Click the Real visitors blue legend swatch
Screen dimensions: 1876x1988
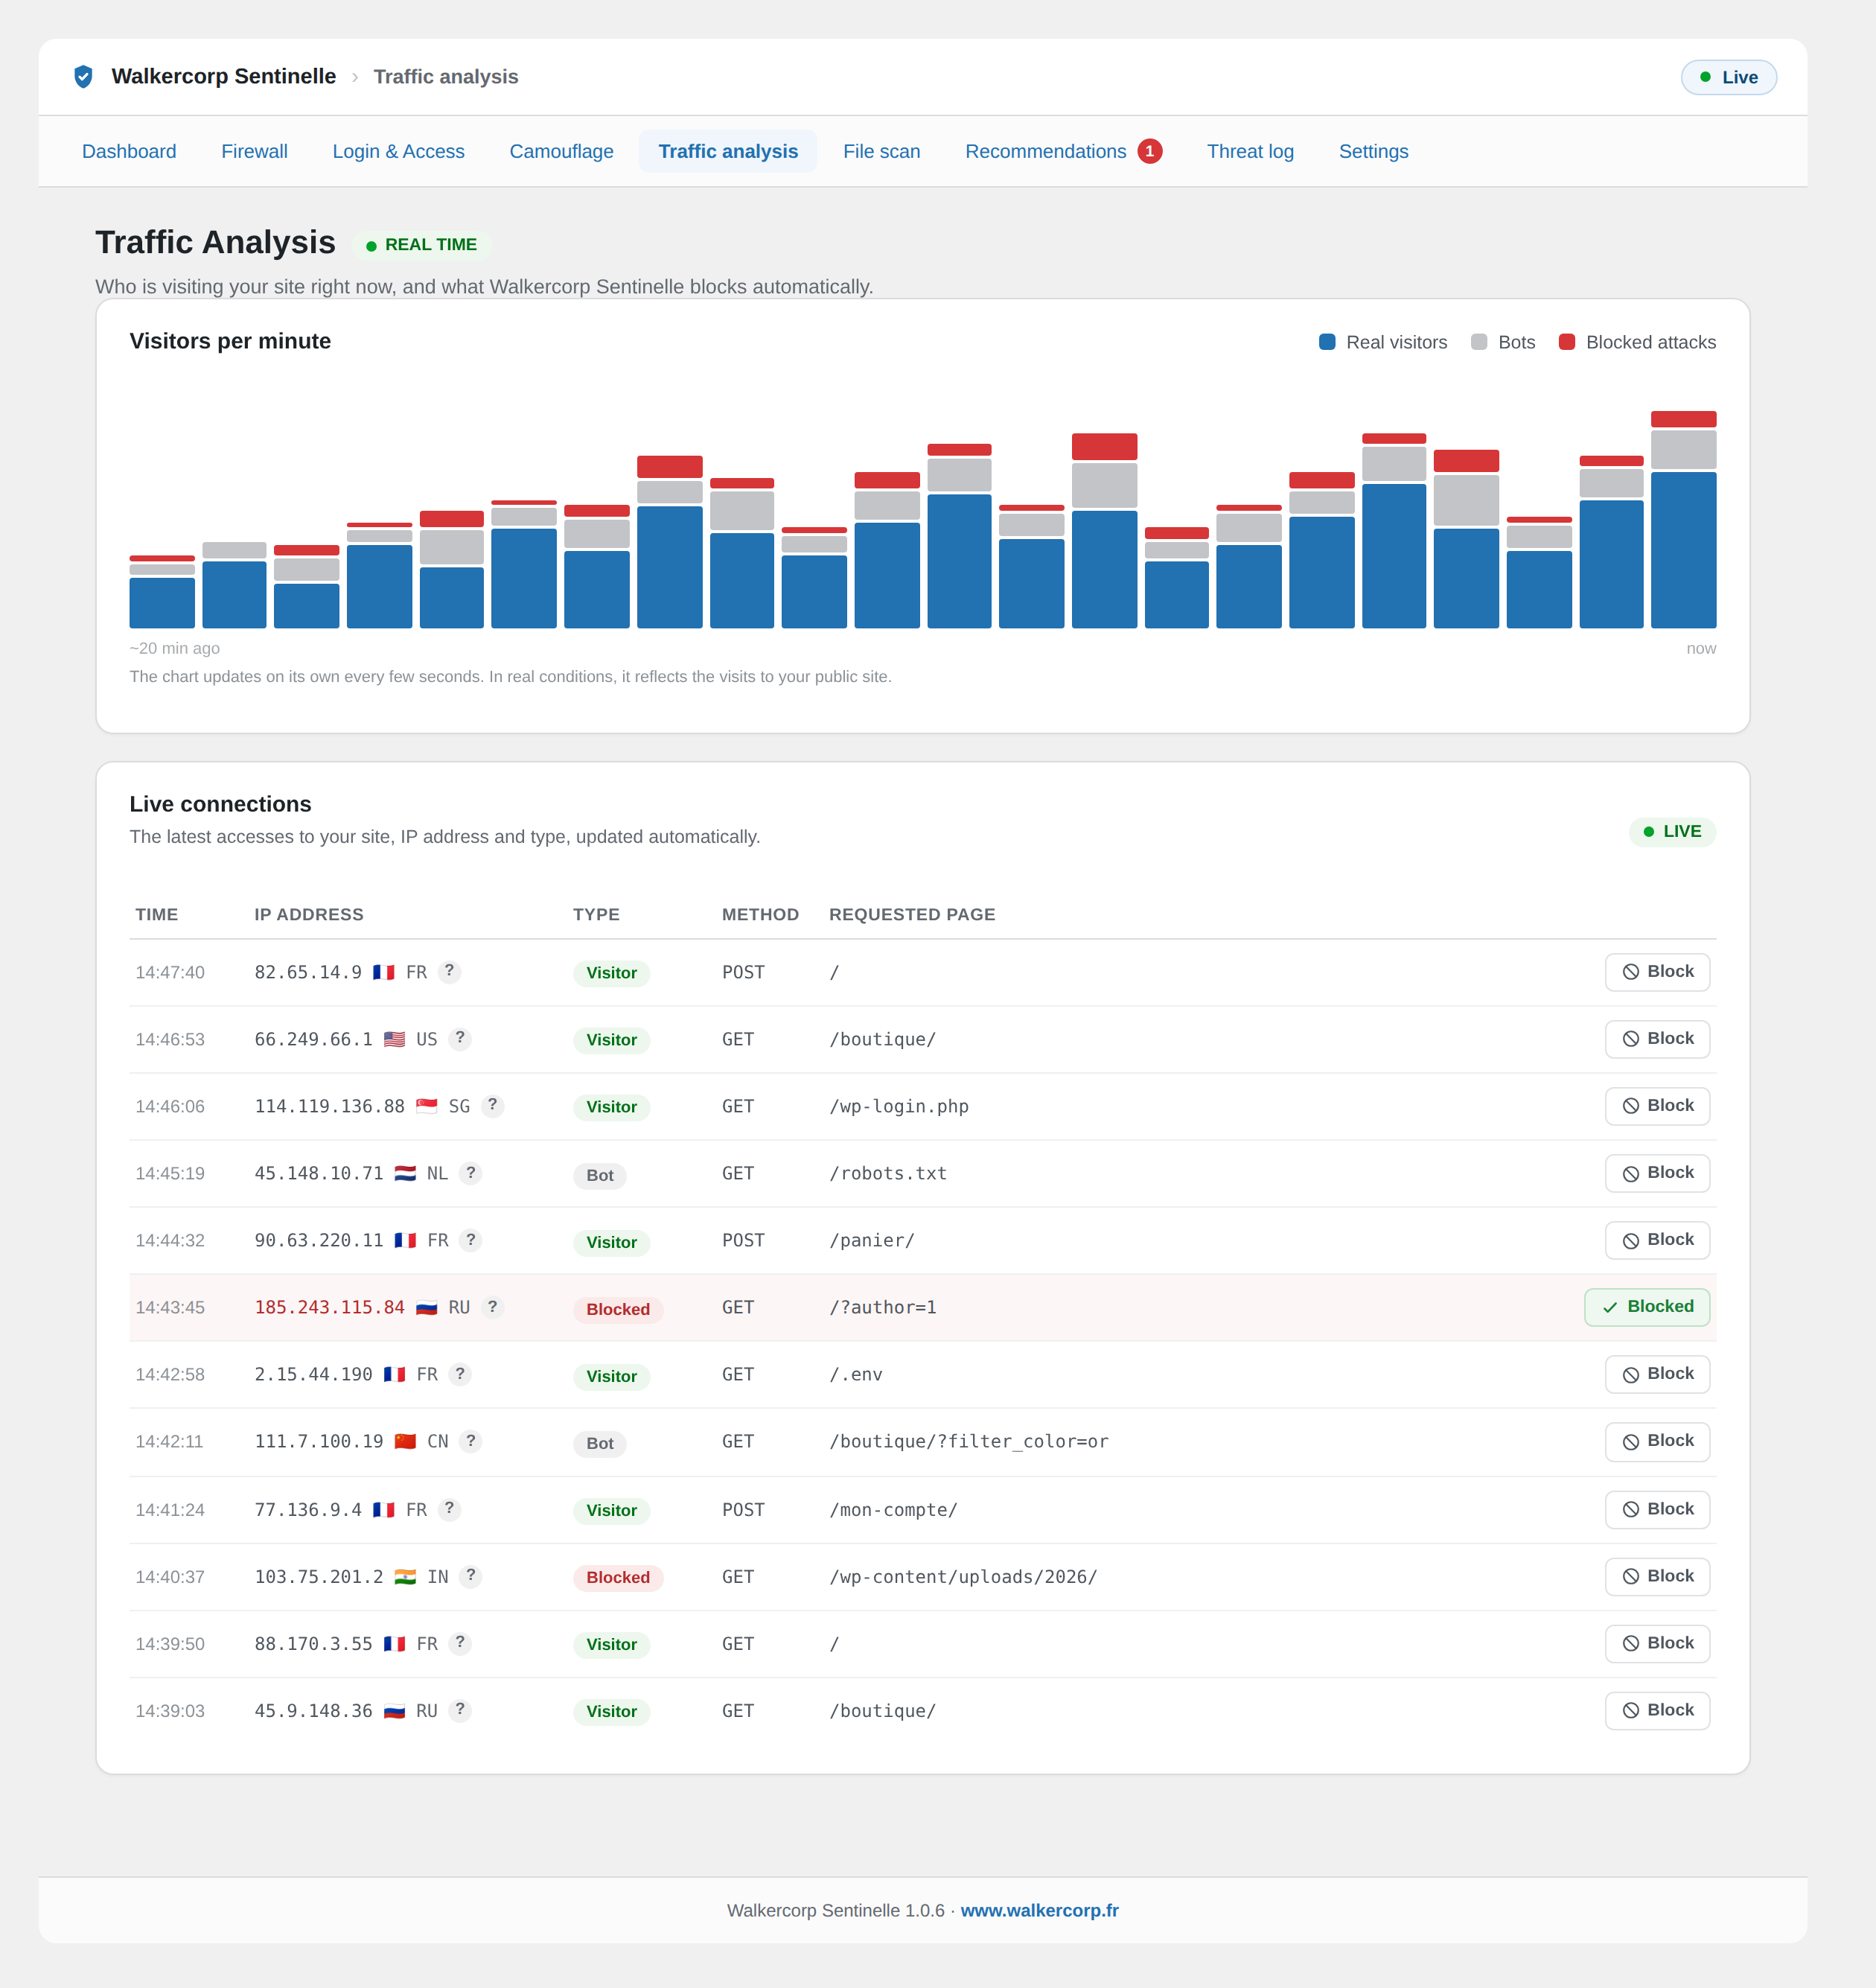1327,342
